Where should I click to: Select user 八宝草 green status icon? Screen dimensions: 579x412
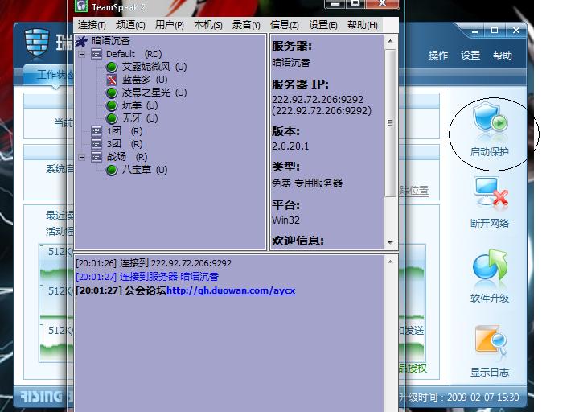click(112, 170)
